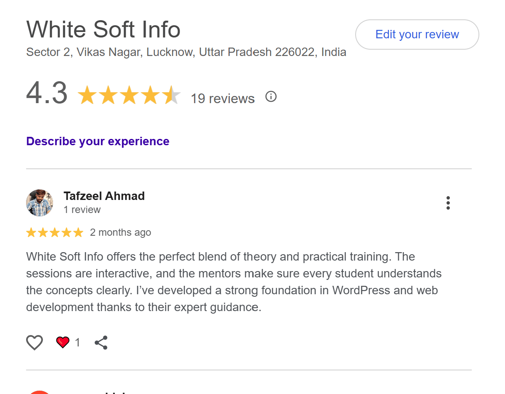Click the 2 months ago timestamp
505x394 pixels.
coord(120,232)
